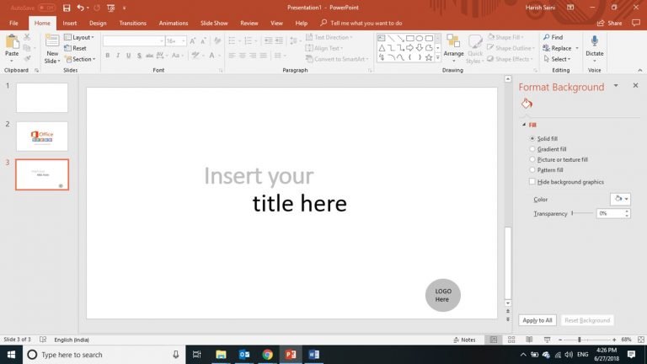Open PowerPoint from the Windows taskbar
This screenshot has width=647, height=364.
pos(289,355)
